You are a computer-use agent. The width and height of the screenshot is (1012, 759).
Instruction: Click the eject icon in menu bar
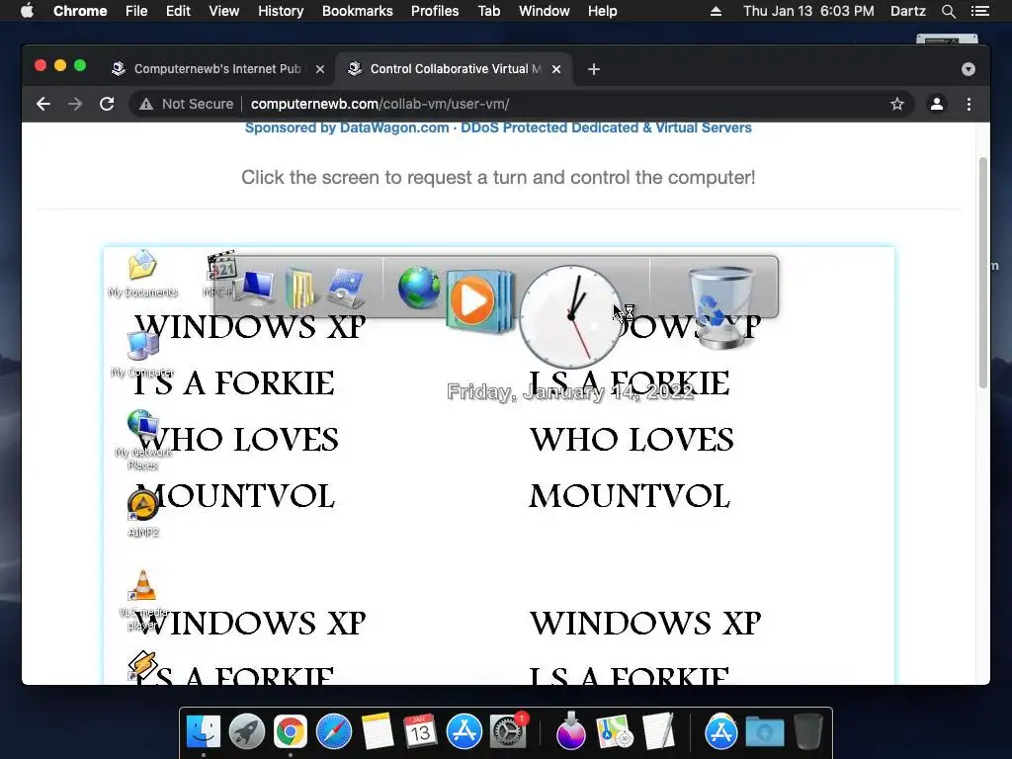tap(716, 11)
